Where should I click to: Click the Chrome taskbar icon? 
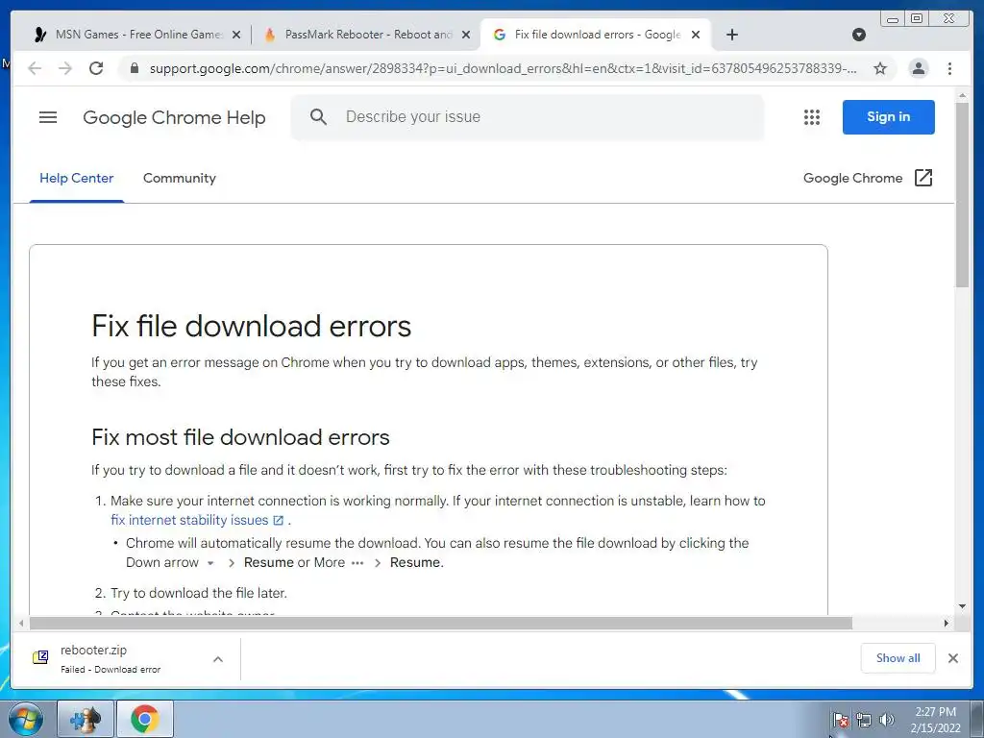[x=145, y=719]
